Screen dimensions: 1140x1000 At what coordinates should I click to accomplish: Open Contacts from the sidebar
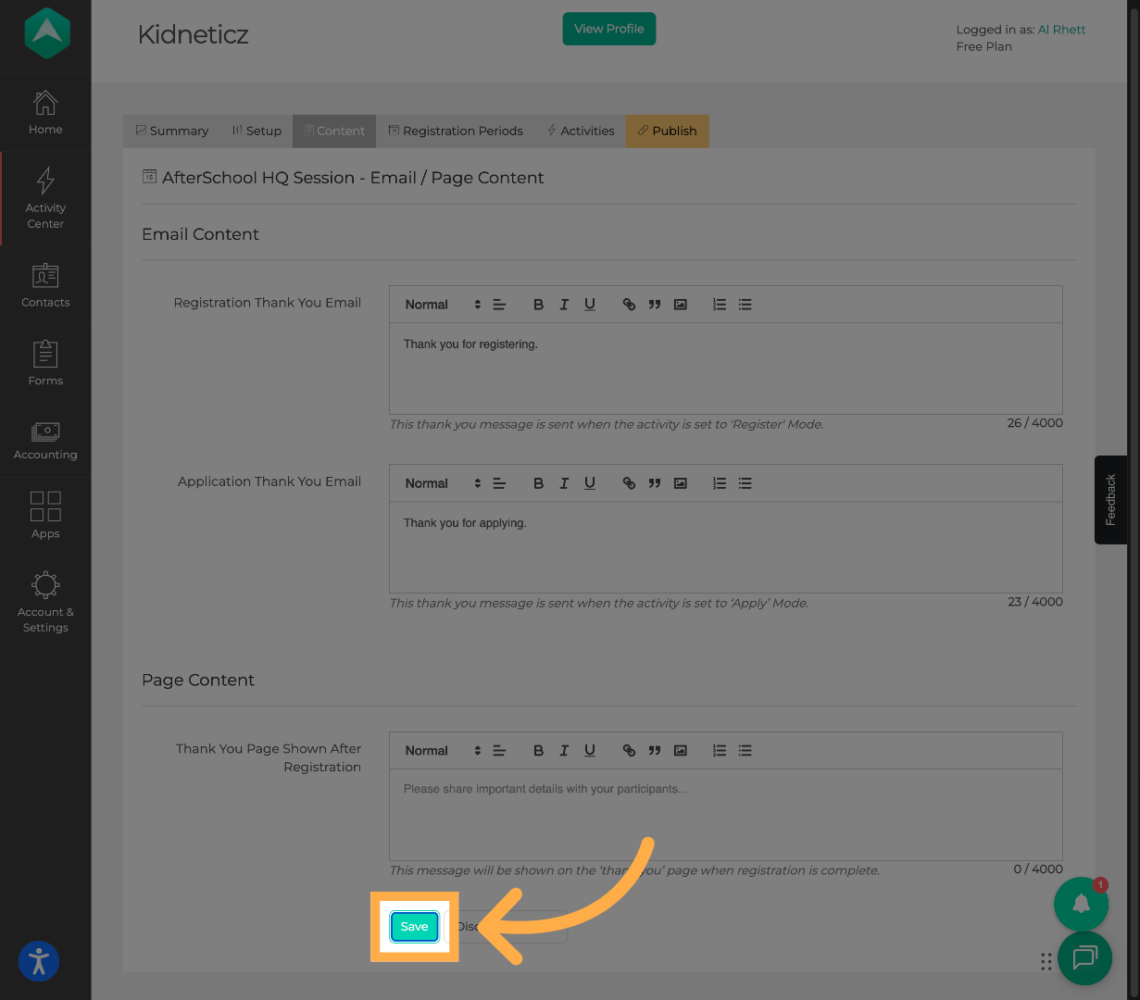click(x=45, y=276)
